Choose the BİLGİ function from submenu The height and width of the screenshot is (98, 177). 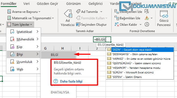pyautogui.click(x=58, y=55)
